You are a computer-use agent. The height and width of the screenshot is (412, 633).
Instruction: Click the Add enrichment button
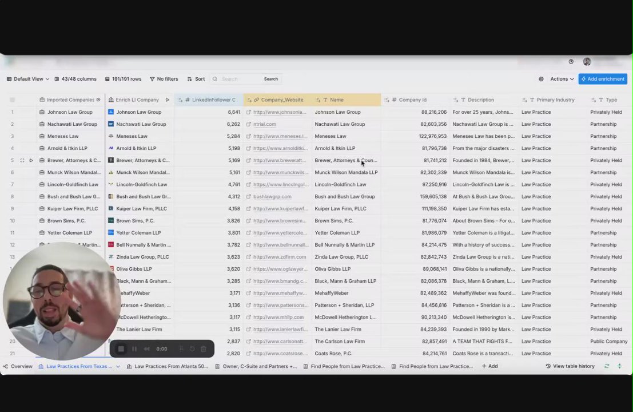click(x=603, y=79)
